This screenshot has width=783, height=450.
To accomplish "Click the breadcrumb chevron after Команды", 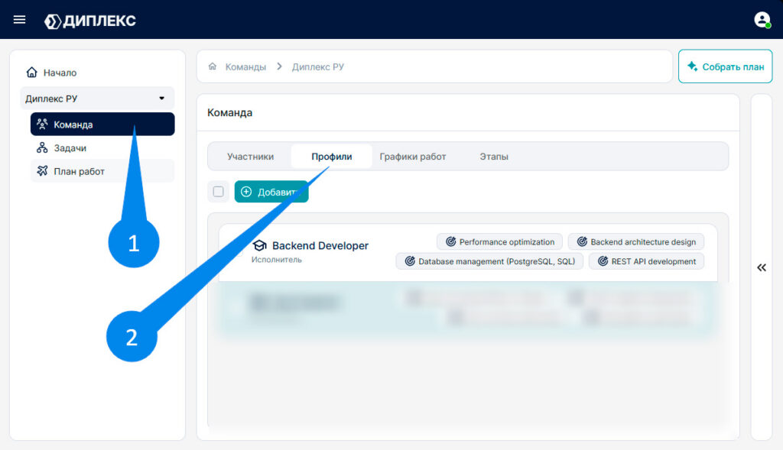I will [279, 66].
